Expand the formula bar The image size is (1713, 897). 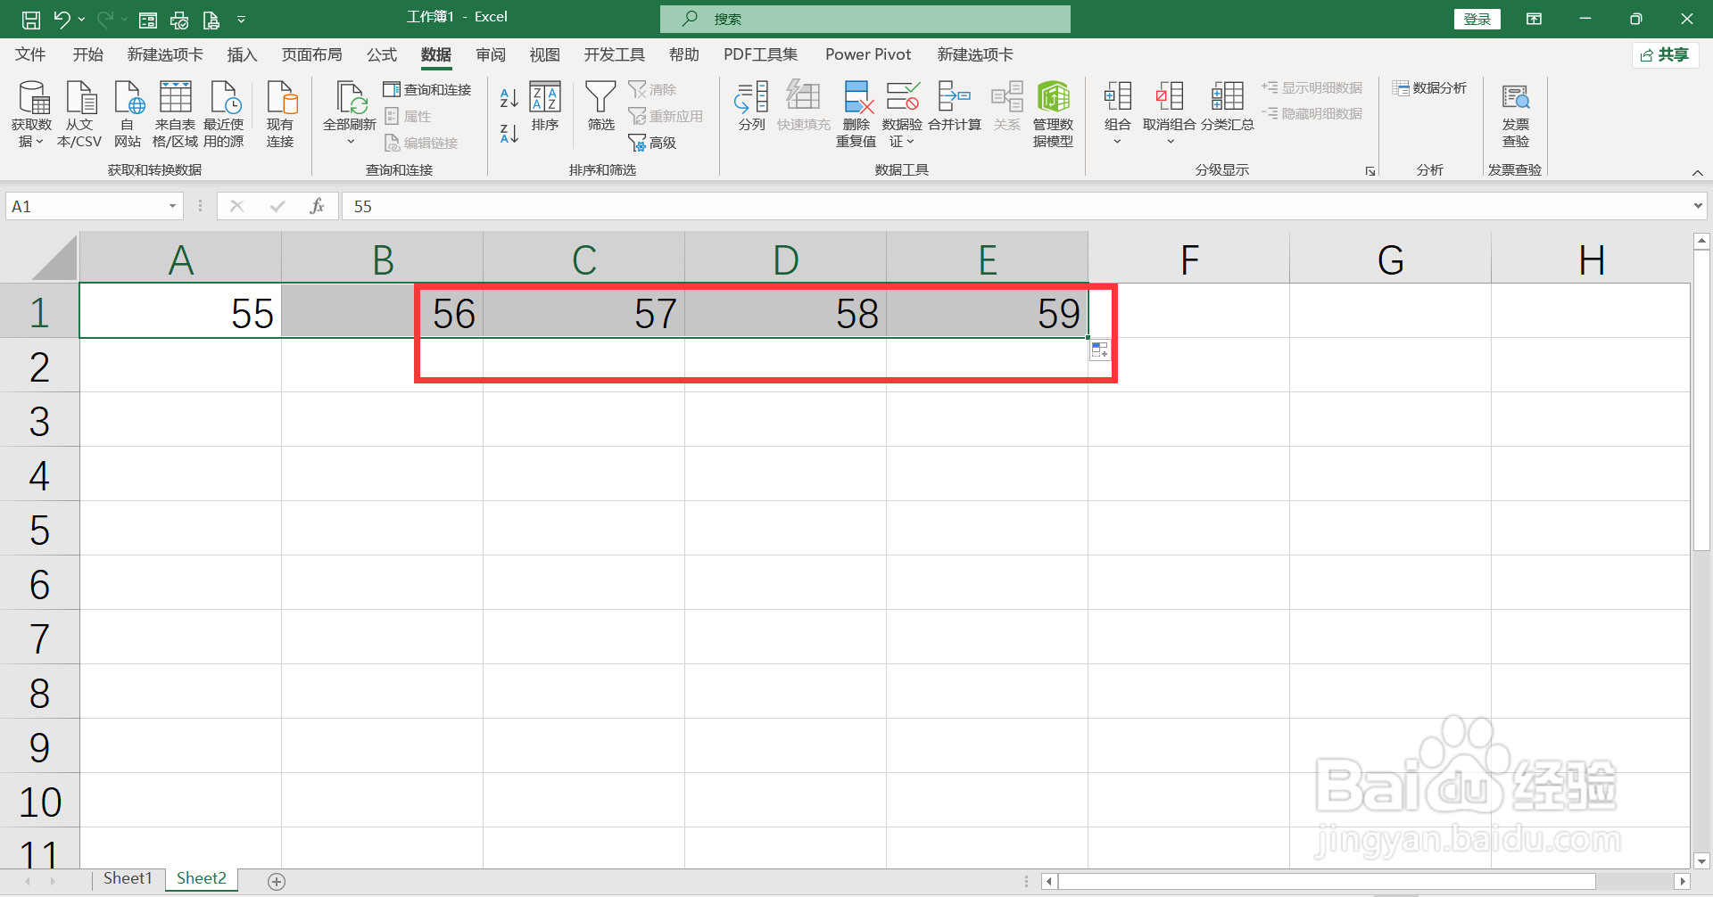(x=1697, y=206)
